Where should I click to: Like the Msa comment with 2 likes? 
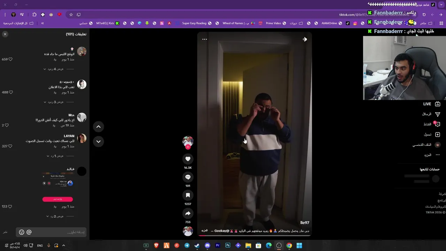click(x=7, y=125)
